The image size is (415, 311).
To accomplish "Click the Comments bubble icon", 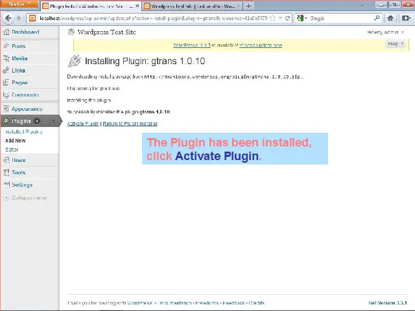I will (x=6, y=95).
